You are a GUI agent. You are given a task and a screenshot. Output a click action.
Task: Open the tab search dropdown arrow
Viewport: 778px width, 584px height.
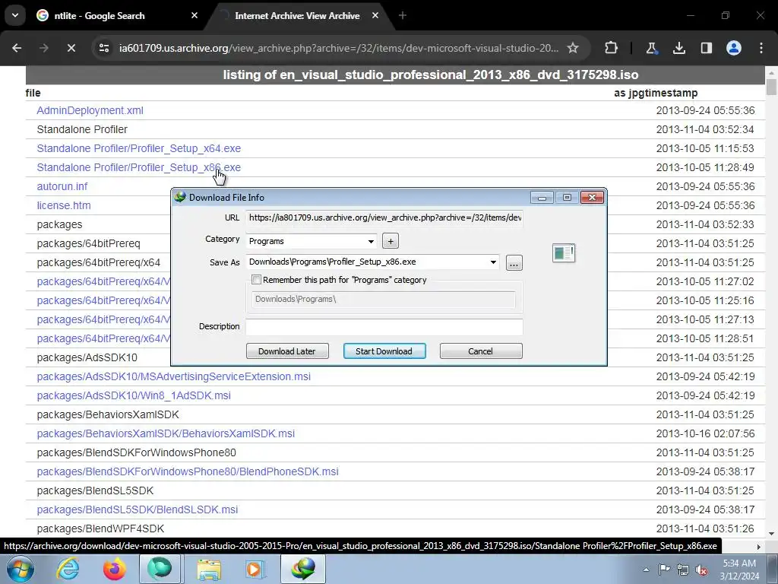15,15
